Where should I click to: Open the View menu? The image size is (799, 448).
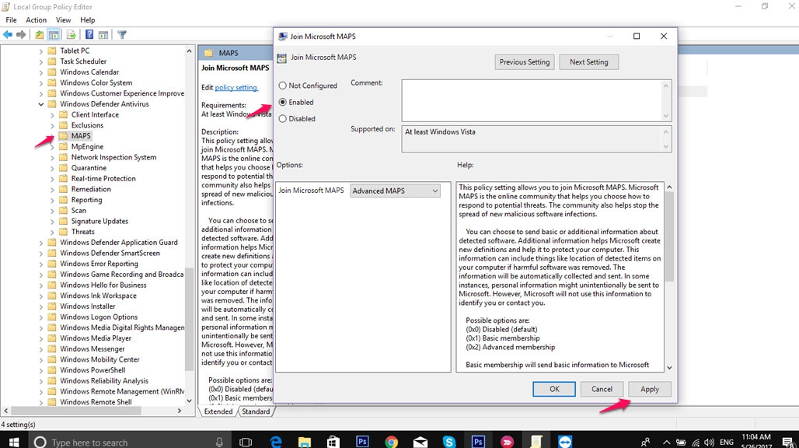[x=63, y=20]
